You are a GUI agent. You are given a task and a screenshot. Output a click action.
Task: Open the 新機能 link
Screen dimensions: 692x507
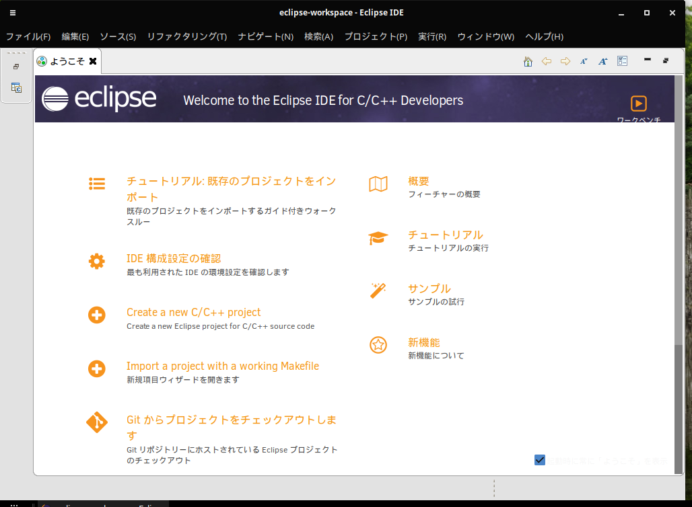tap(424, 342)
